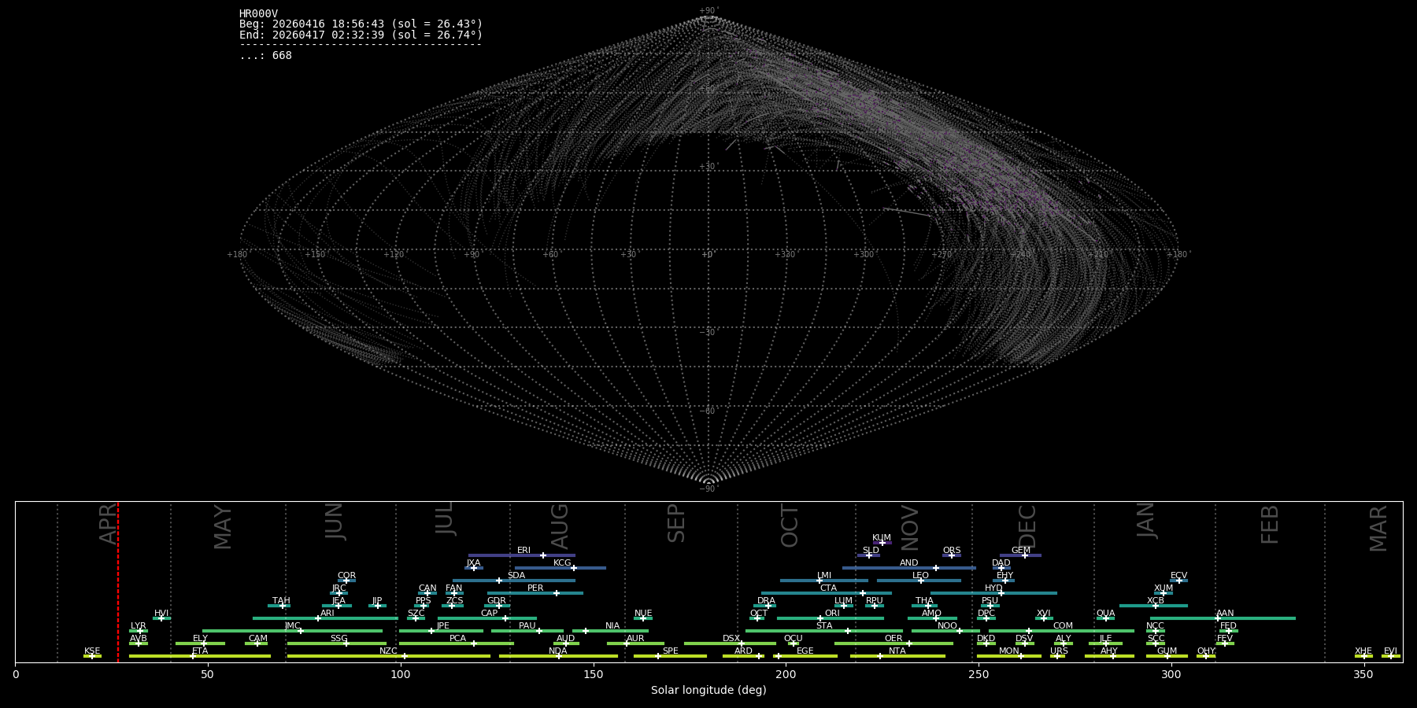1417x708 pixels.
Task: Select the End timestamp line
Action: (361, 35)
